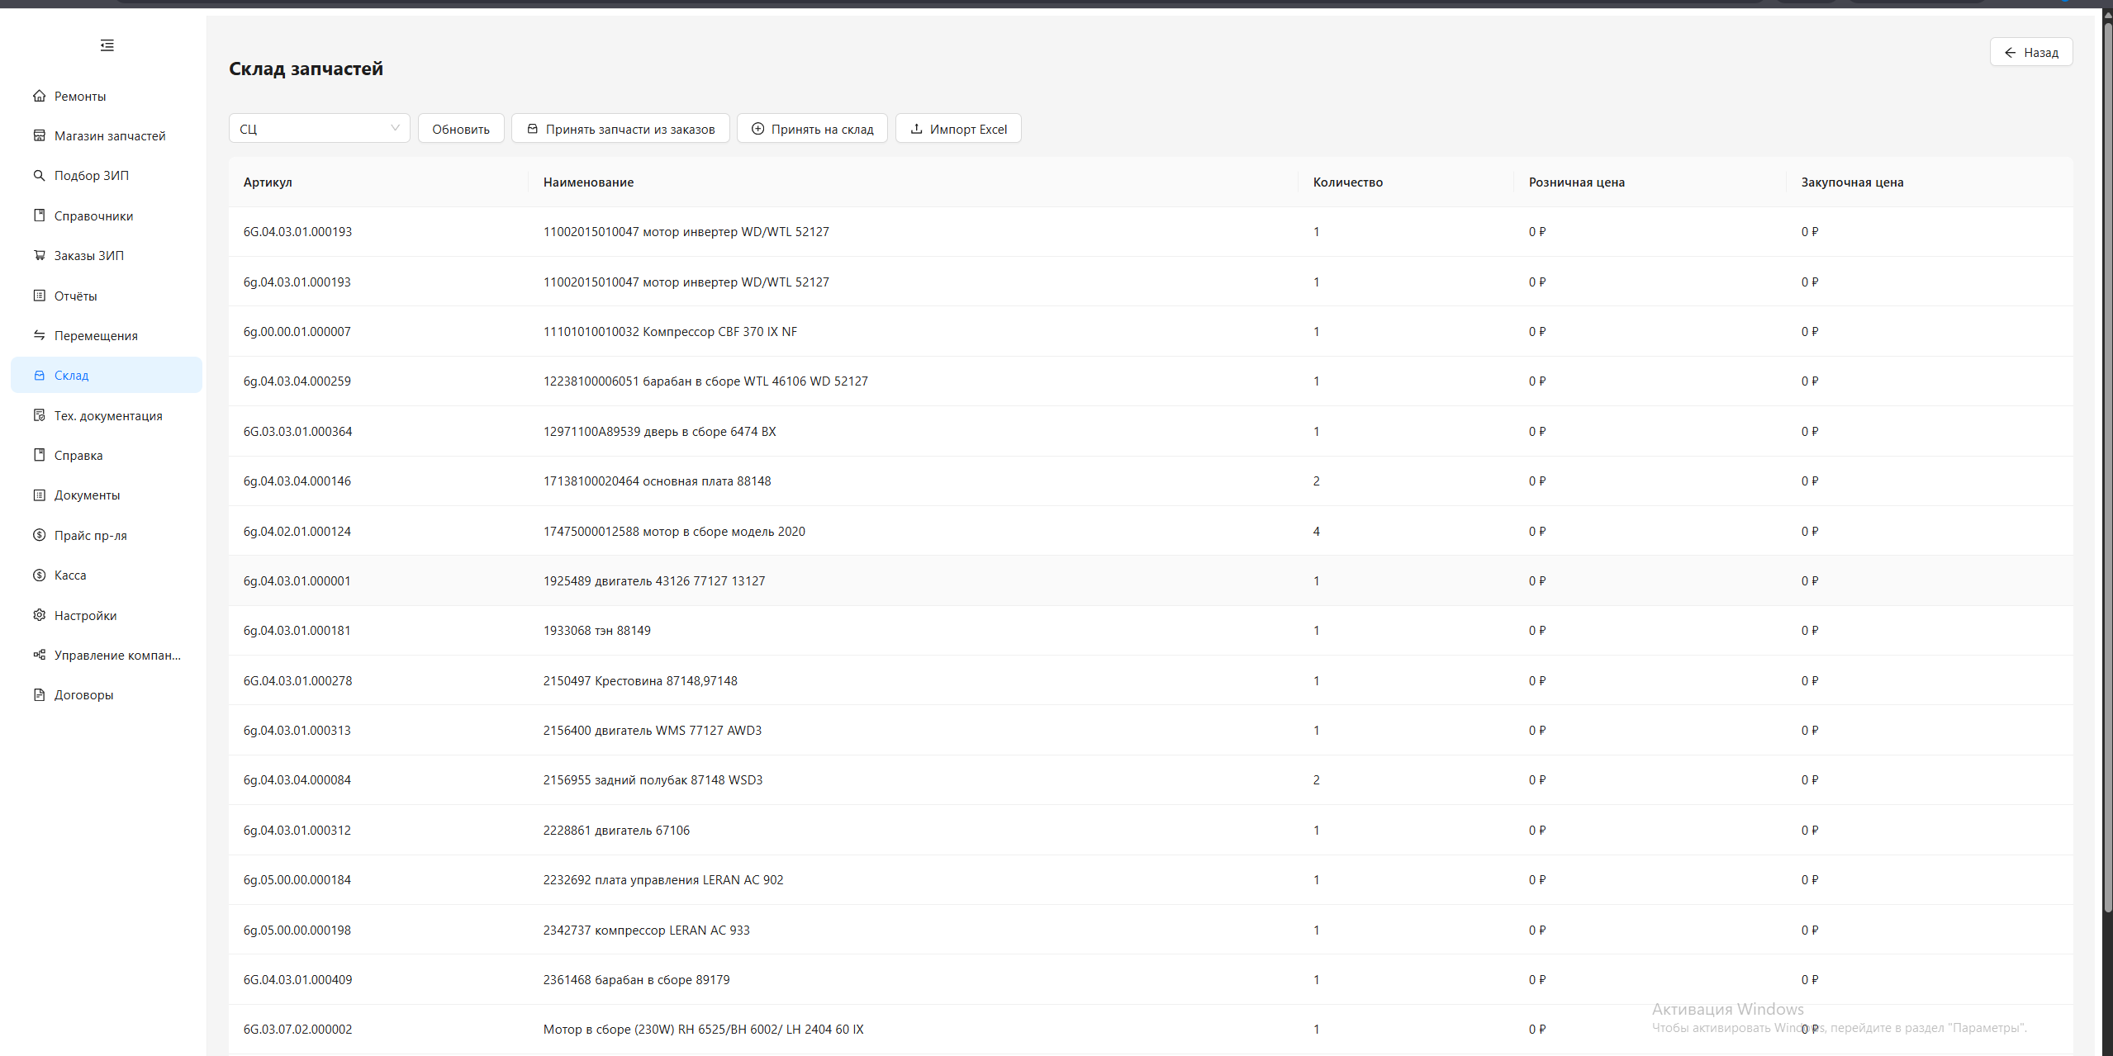
Task: Click the Импорт Excel button
Action: pos(958,129)
